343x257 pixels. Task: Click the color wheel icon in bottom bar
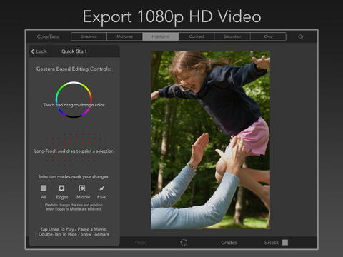pos(184,243)
